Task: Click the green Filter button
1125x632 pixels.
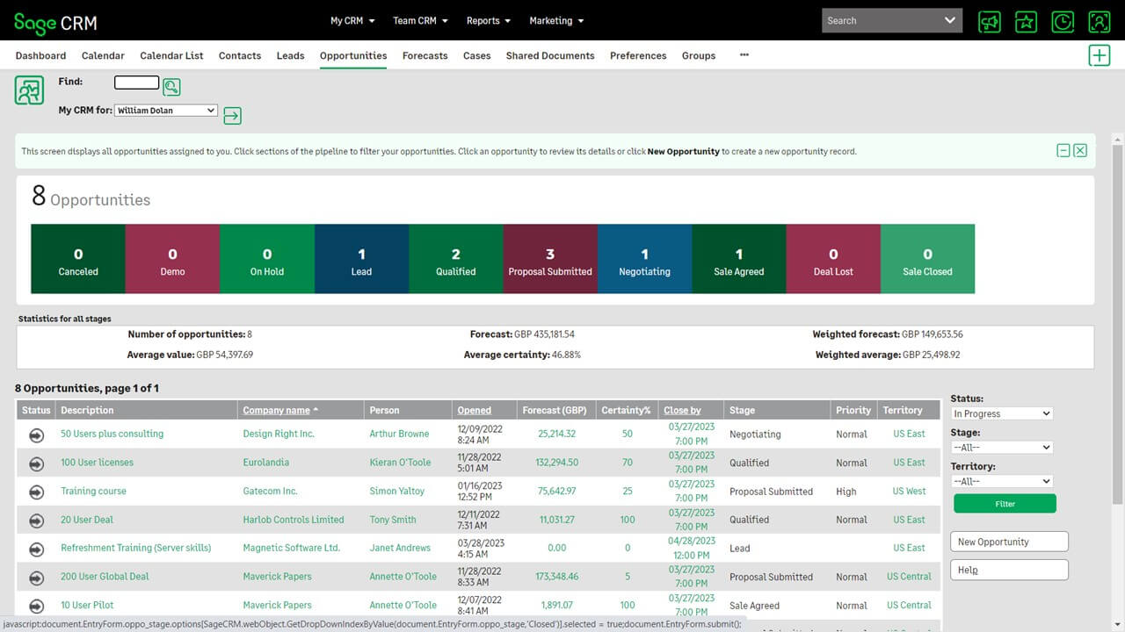Action: pos(1005,504)
